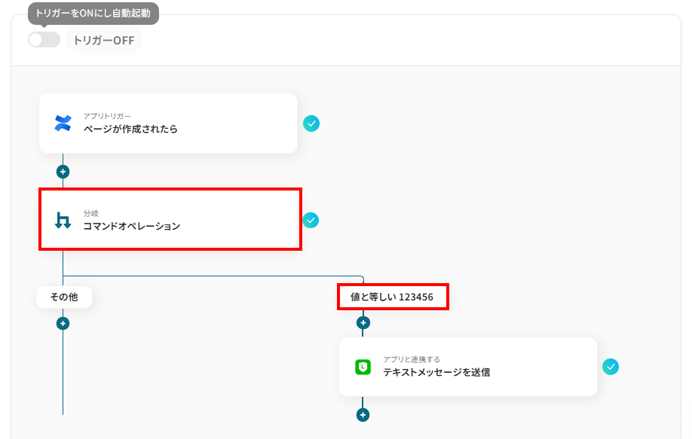Open the ページが作成されたら trigger card
Viewport: 692px width, 439px height.
point(168,123)
